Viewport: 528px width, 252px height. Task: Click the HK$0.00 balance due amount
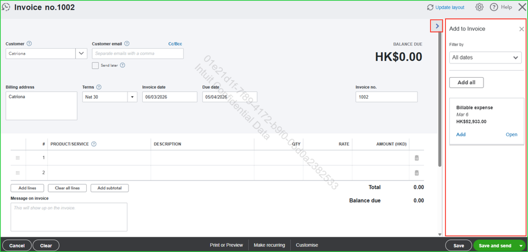399,57
